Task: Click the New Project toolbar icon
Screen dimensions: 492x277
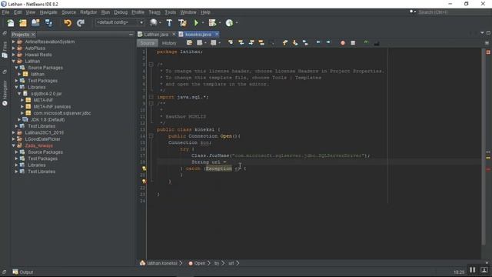Action: [23, 23]
